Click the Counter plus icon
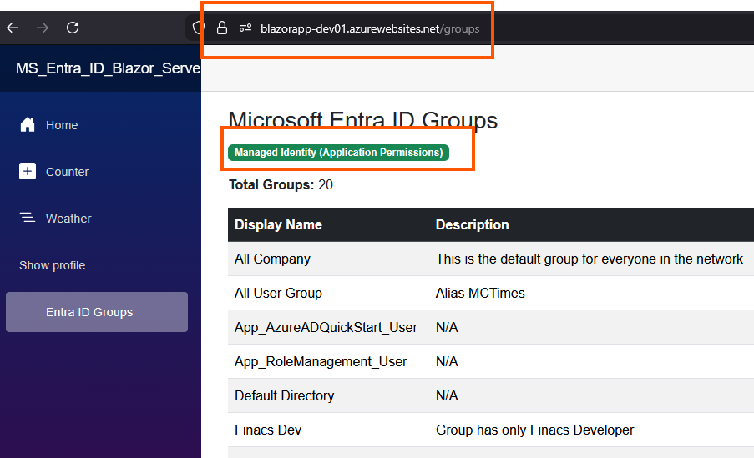The image size is (754, 458). (28, 172)
